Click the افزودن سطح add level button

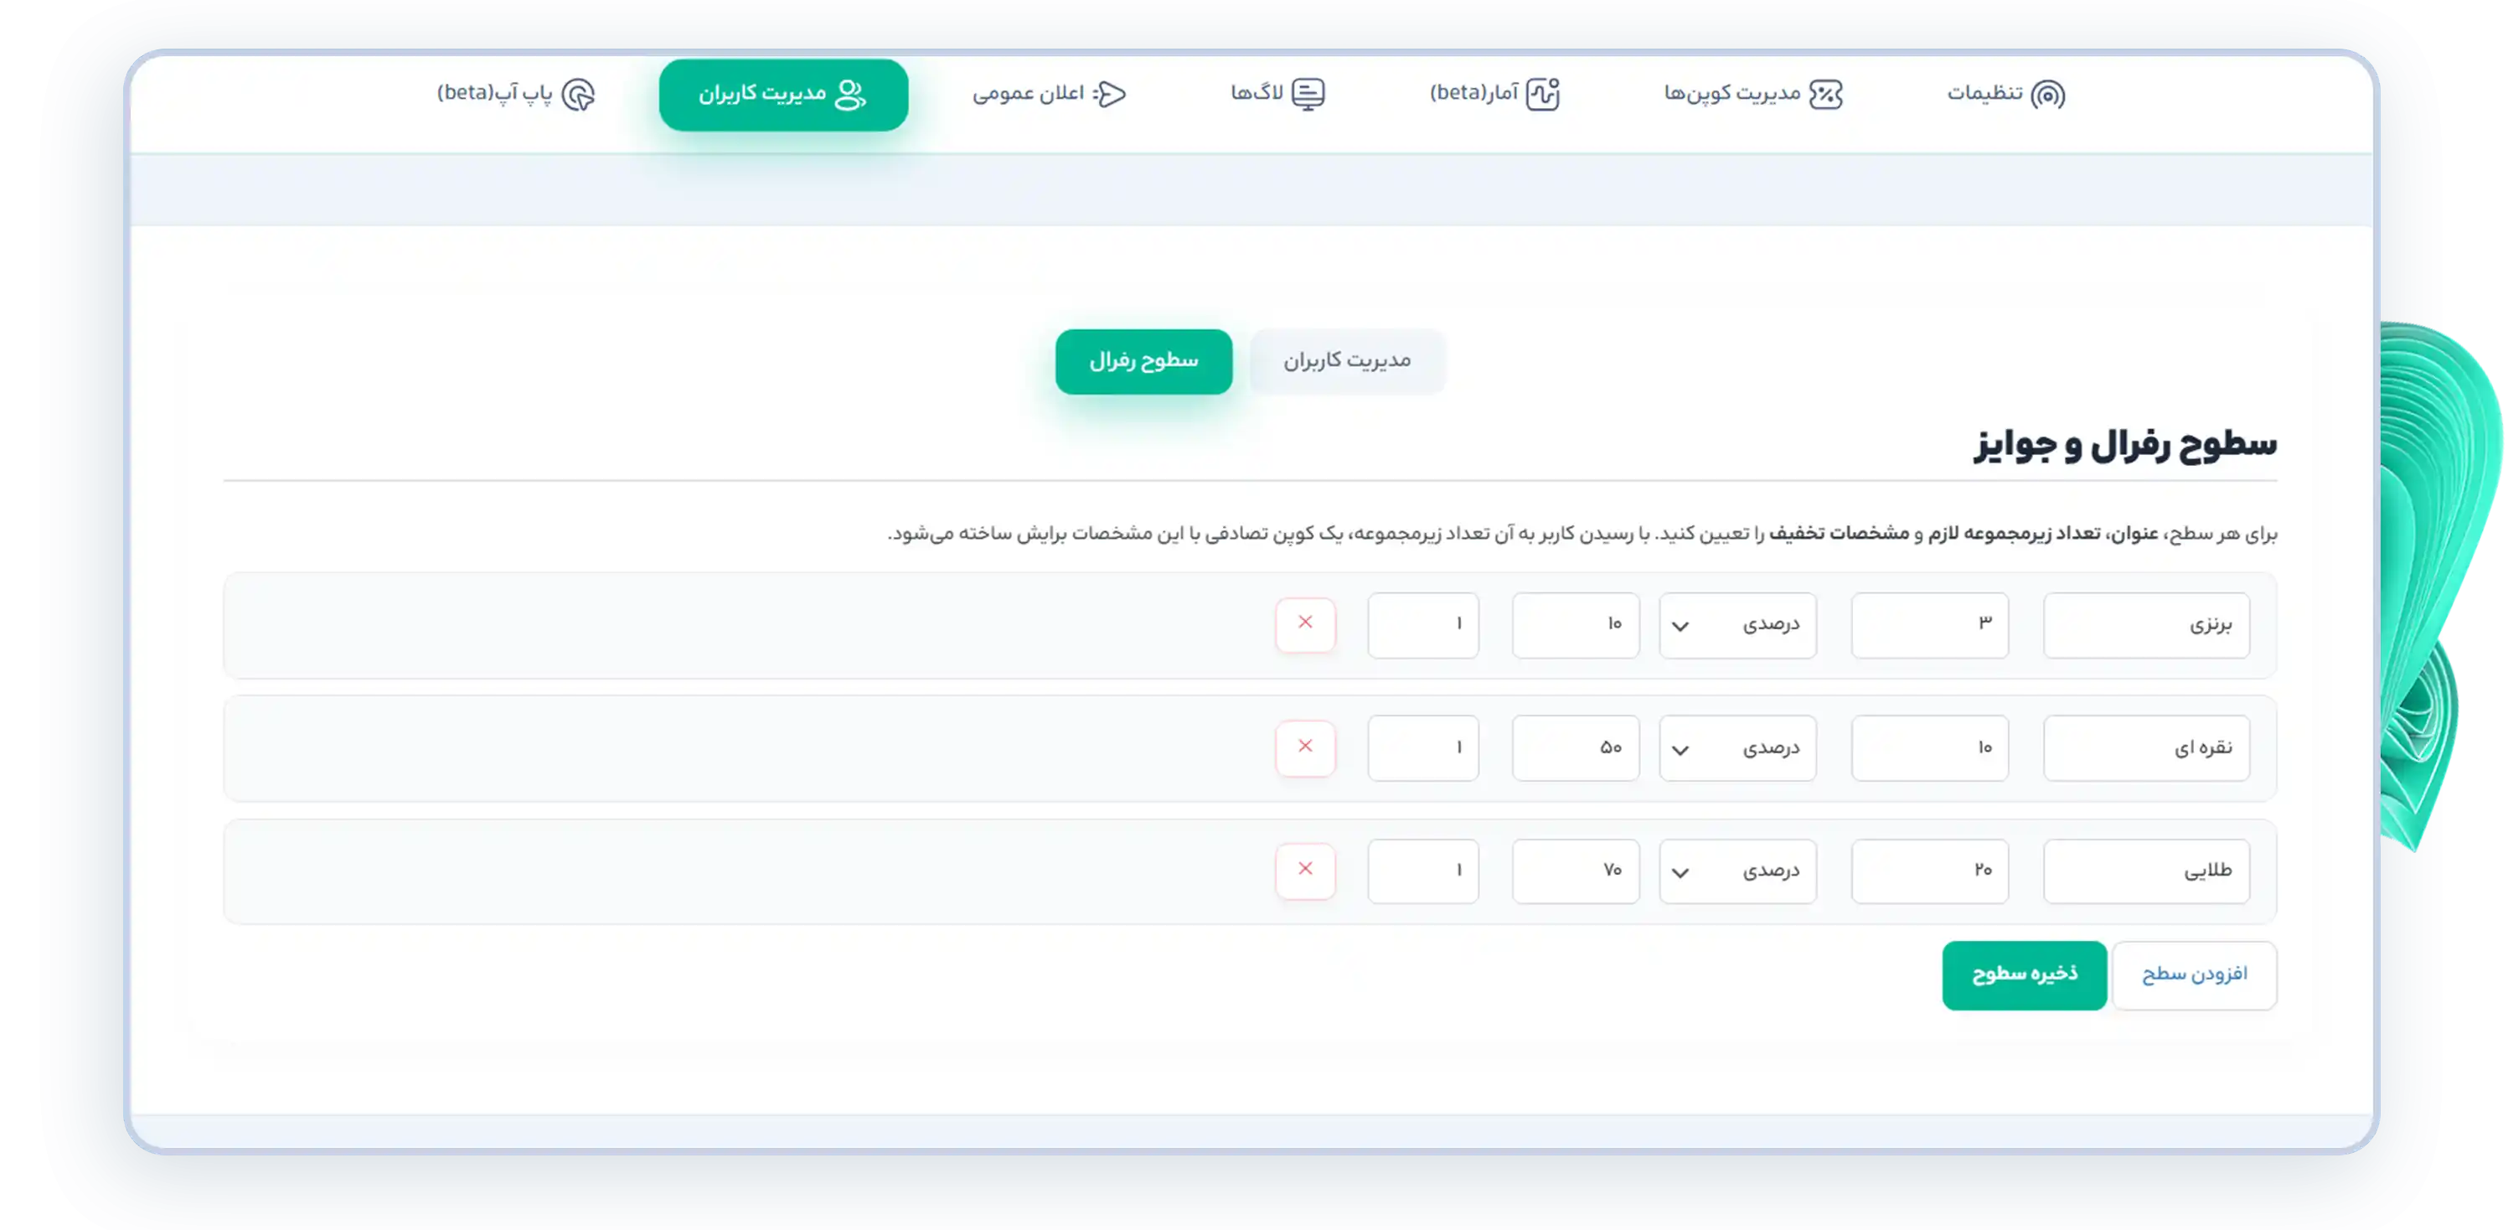tap(2194, 975)
